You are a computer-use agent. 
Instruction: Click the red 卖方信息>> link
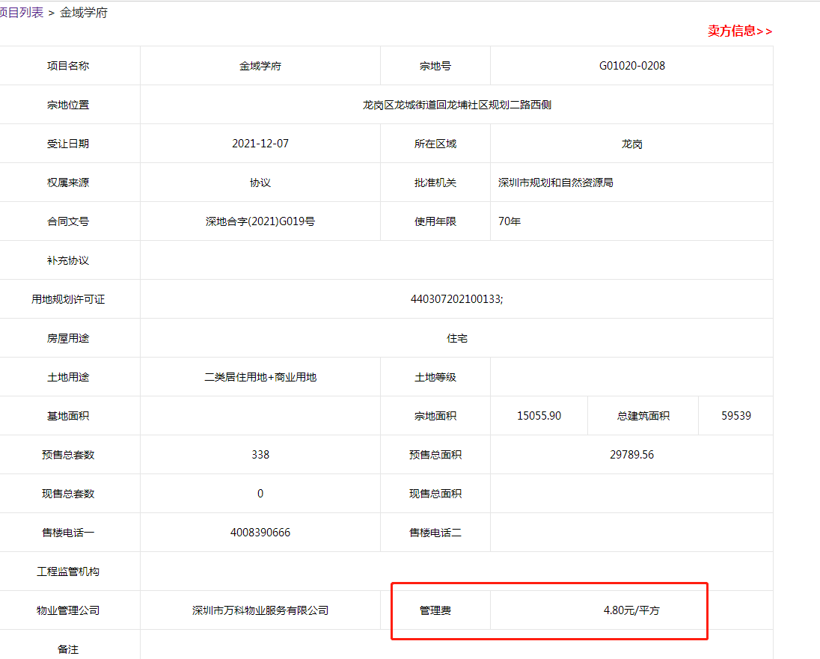(739, 31)
